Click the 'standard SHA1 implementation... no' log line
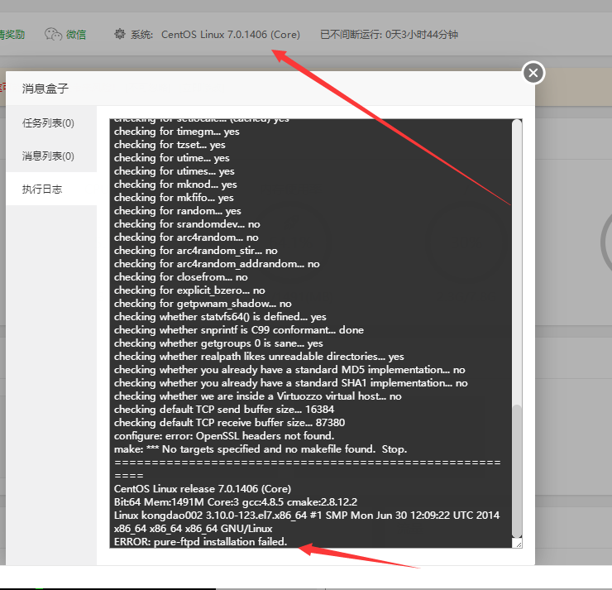Viewport: 612px width, 590px height. pos(291,382)
